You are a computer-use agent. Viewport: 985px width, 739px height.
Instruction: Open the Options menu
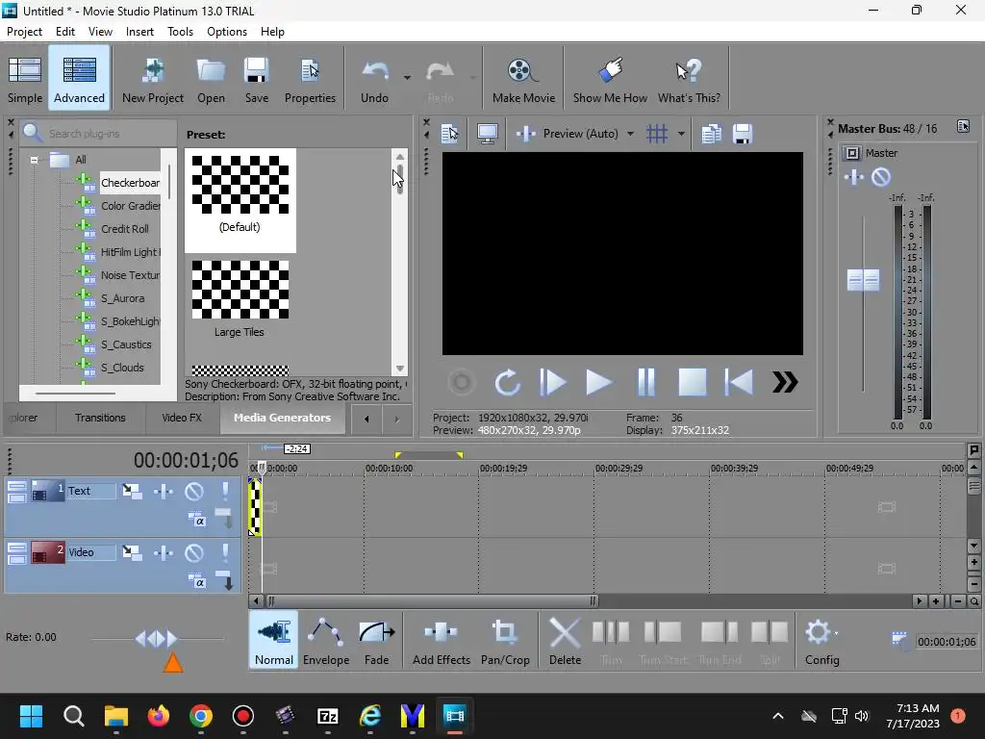tap(227, 32)
